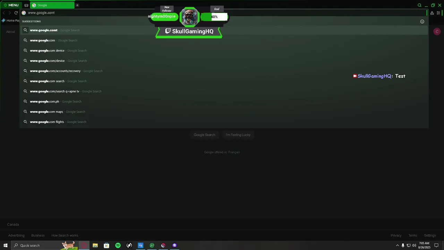Open the Windows notification center
This screenshot has height=250, width=444.
pyautogui.click(x=437, y=245)
